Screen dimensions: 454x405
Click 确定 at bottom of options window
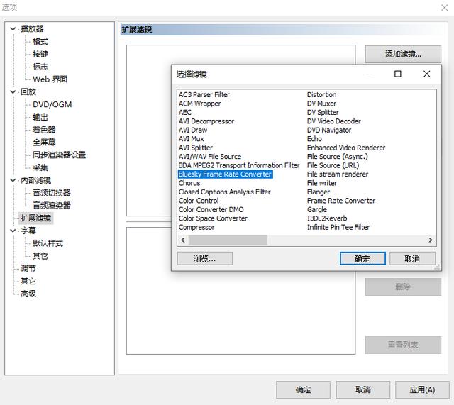(303, 389)
